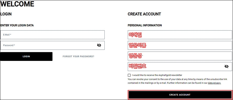
Task: Click the consent revocation notice paragraph
Action: point(177,81)
